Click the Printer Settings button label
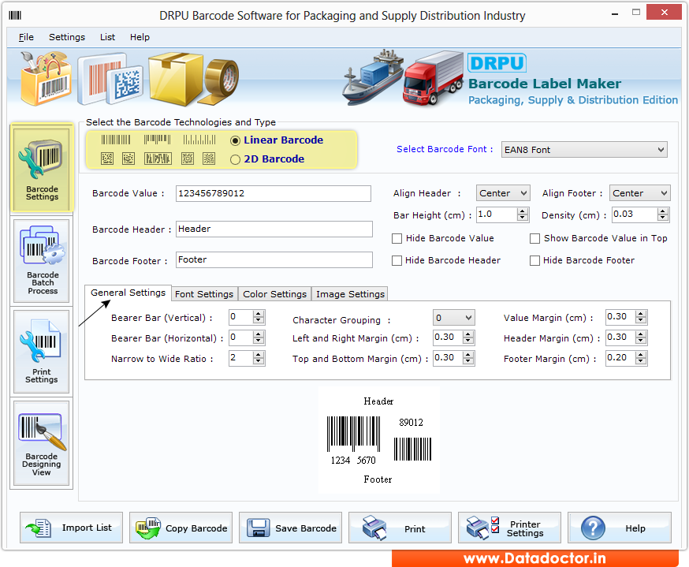Image resolution: width=689 pixels, height=567 pixels. point(525,528)
